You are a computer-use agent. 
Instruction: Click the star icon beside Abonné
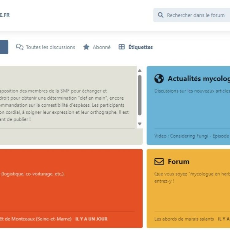click(86, 47)
